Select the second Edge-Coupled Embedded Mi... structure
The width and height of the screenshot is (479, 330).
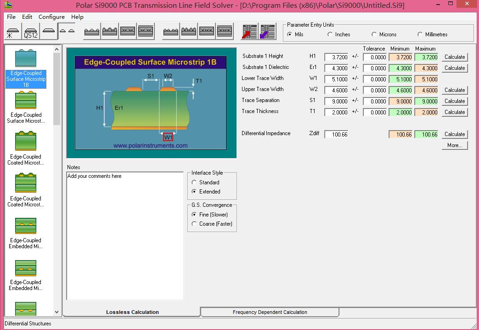pos(26,275)
